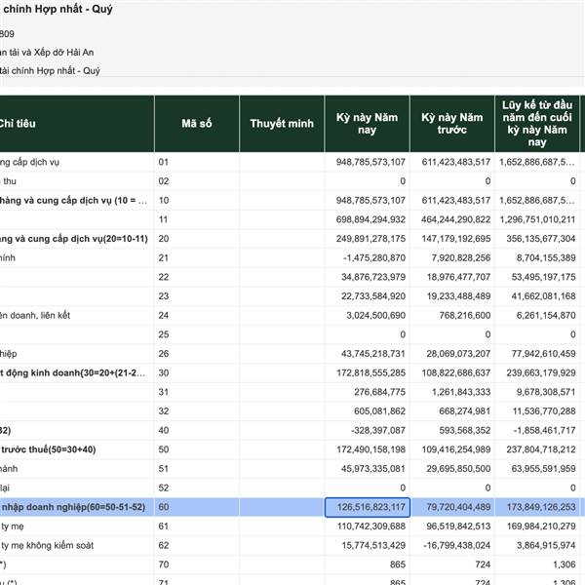Select the 'Kỳ này Năm nay' header
The height and width of the screenshot is (585, 585).
tap(368, 124)
